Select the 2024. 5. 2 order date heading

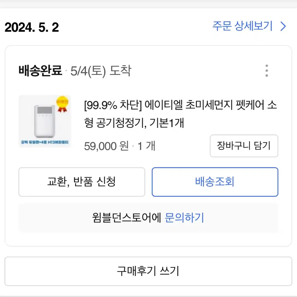point(32,27)
